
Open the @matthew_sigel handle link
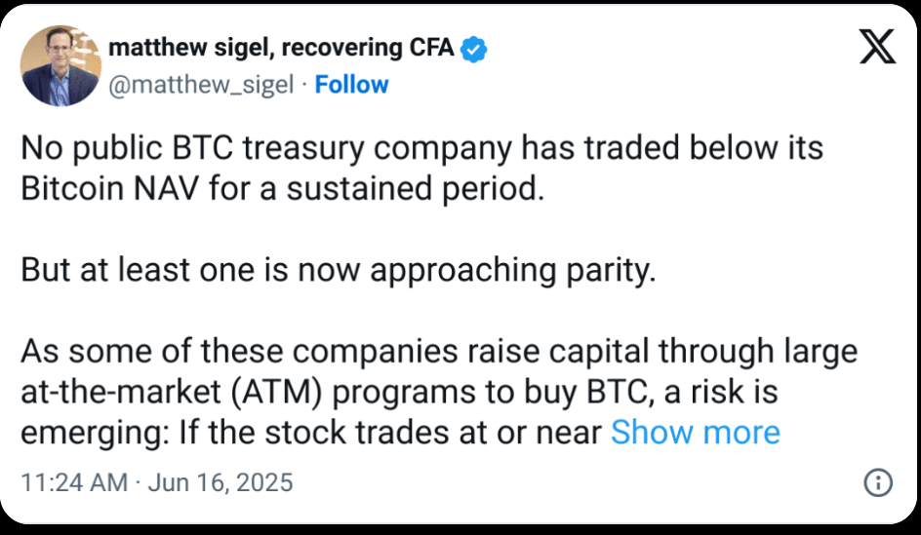tap(200, 85)
